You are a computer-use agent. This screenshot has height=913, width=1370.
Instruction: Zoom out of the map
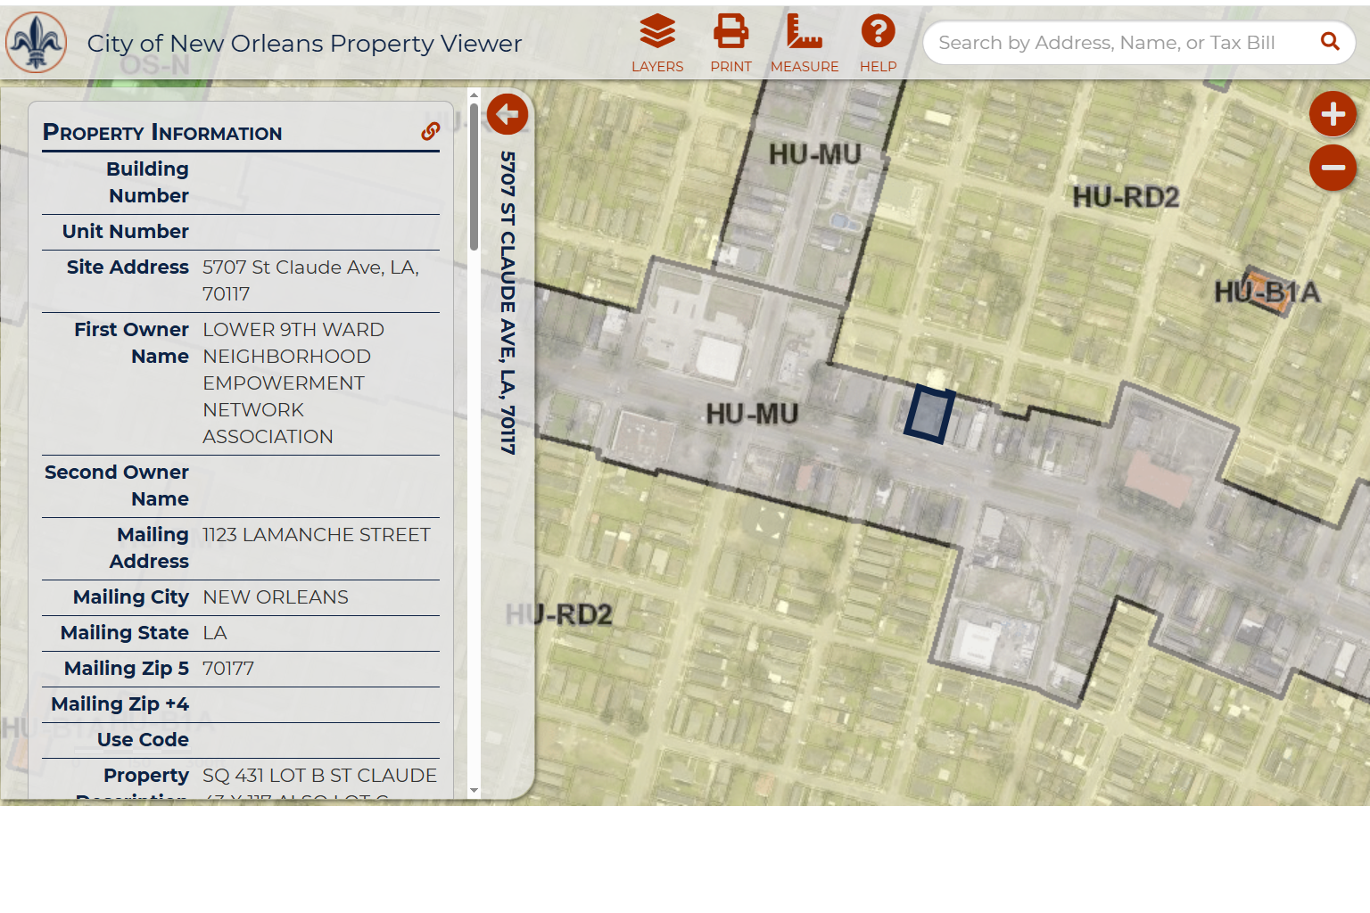(1333, 168)
